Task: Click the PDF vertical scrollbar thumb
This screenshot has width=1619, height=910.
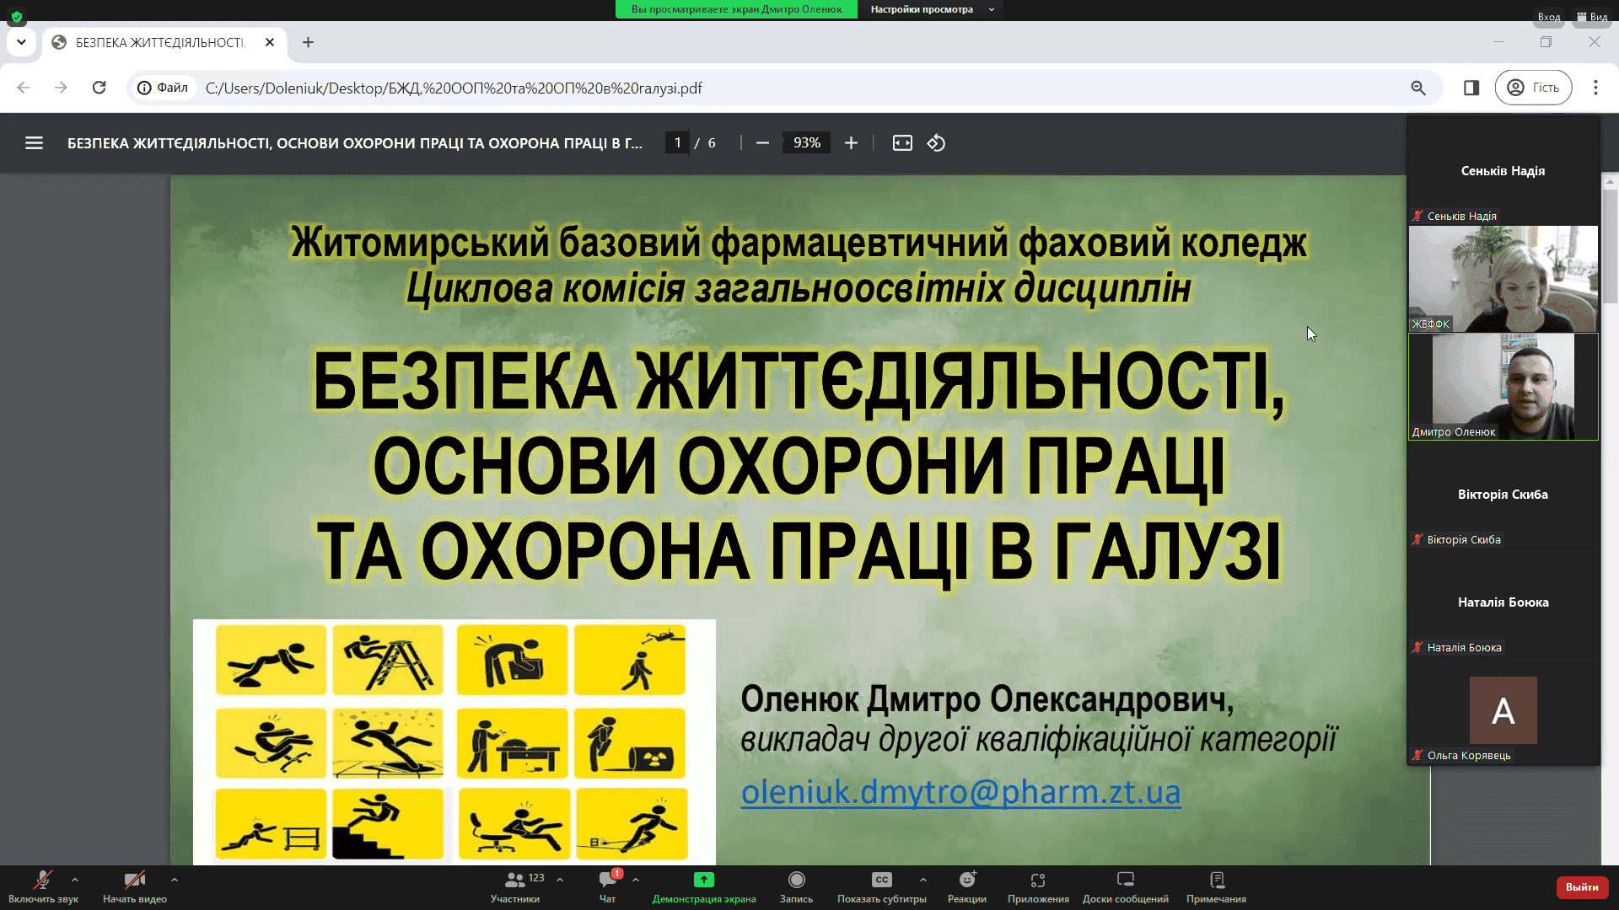Action: (1610, 246)
